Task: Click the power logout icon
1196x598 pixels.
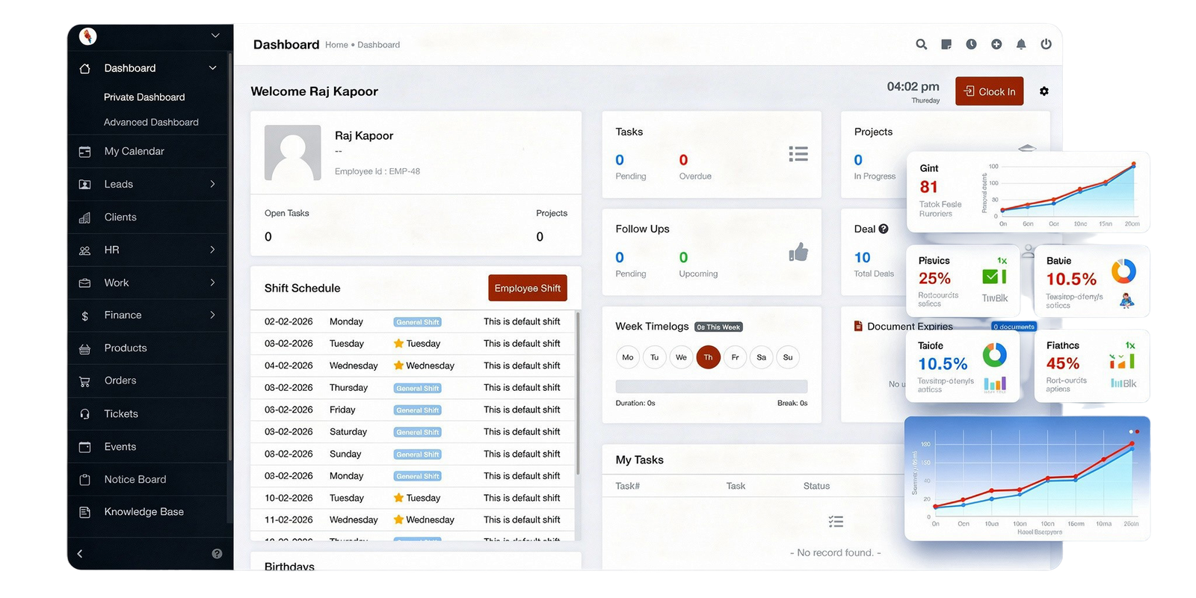Action: (1046, 45)
